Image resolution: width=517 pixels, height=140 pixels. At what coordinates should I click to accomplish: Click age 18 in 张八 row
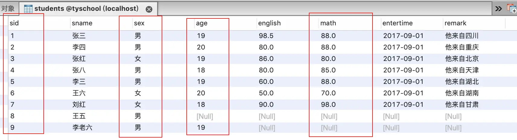coord(201,70)
